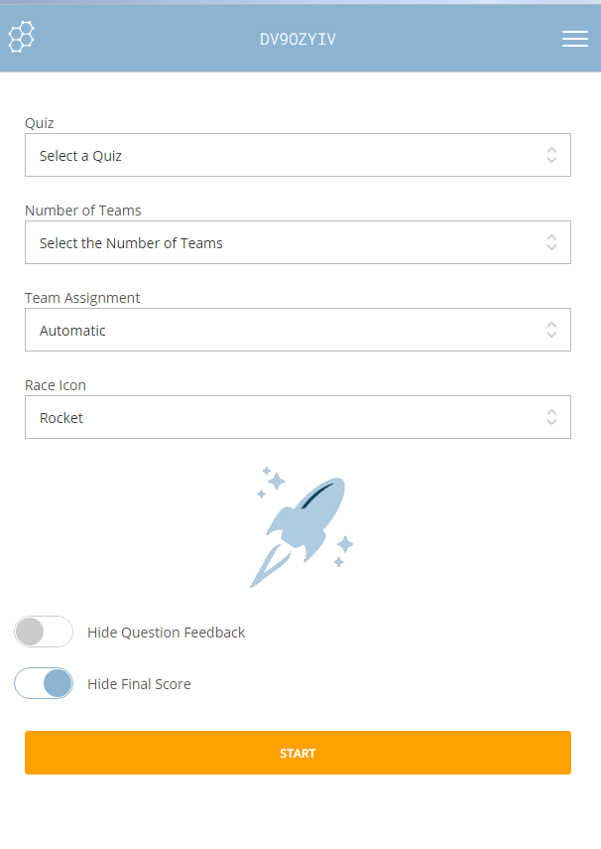Viewport: 601px width, 849px height.
Task: Click the Number of Teams arrows icon
Action: [551, 242]
